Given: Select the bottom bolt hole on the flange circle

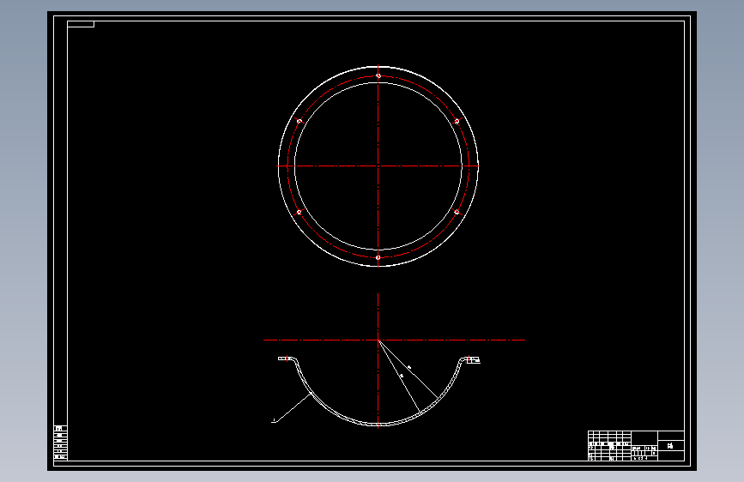Looking at the screenshot, I should (378, 257).
